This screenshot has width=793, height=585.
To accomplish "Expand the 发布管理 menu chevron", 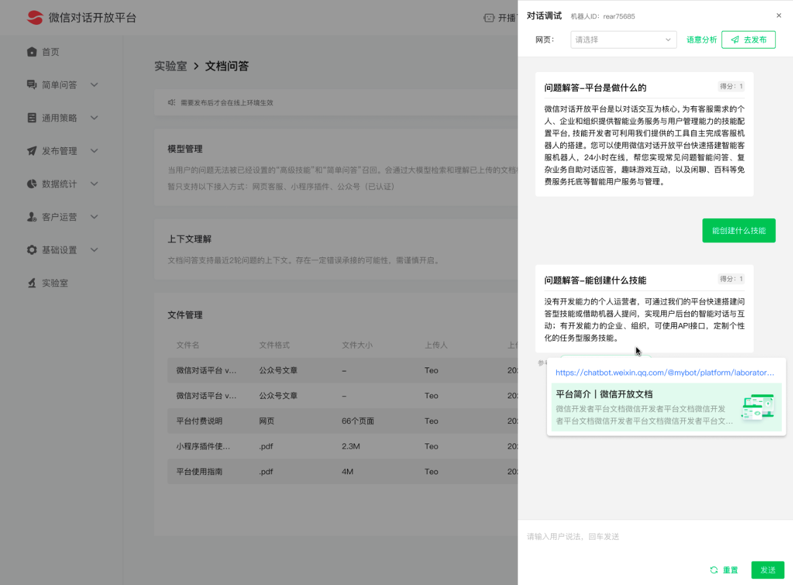I will pyautogui.click(x=94, y=151).
